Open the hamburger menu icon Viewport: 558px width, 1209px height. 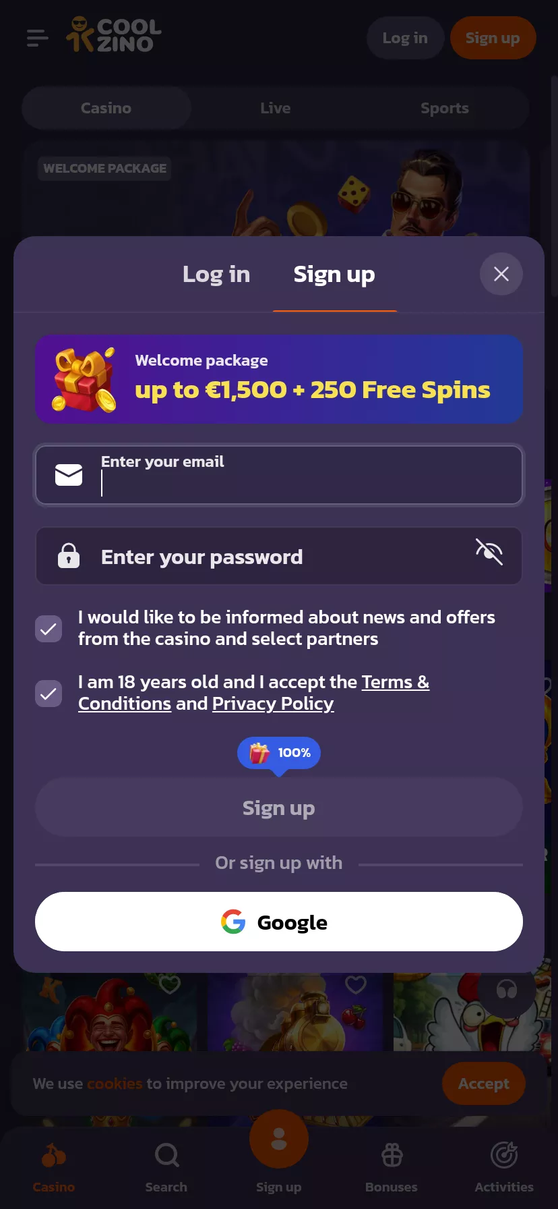tap(38, 38)
